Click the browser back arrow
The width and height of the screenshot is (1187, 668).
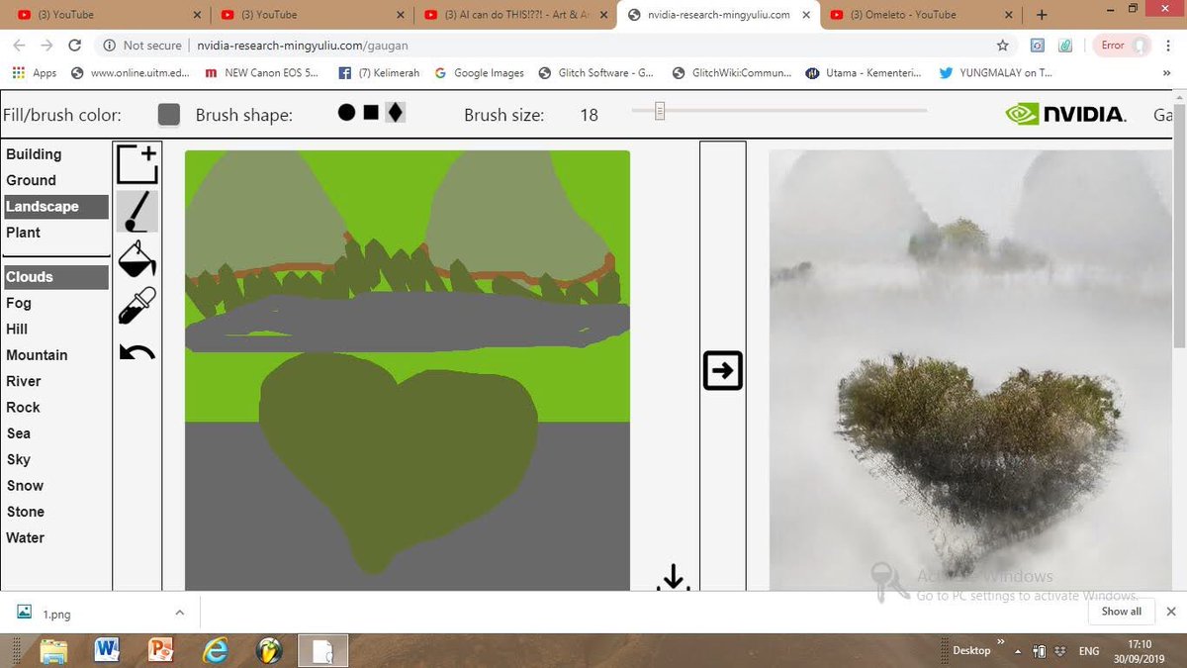tap(19, 46)
